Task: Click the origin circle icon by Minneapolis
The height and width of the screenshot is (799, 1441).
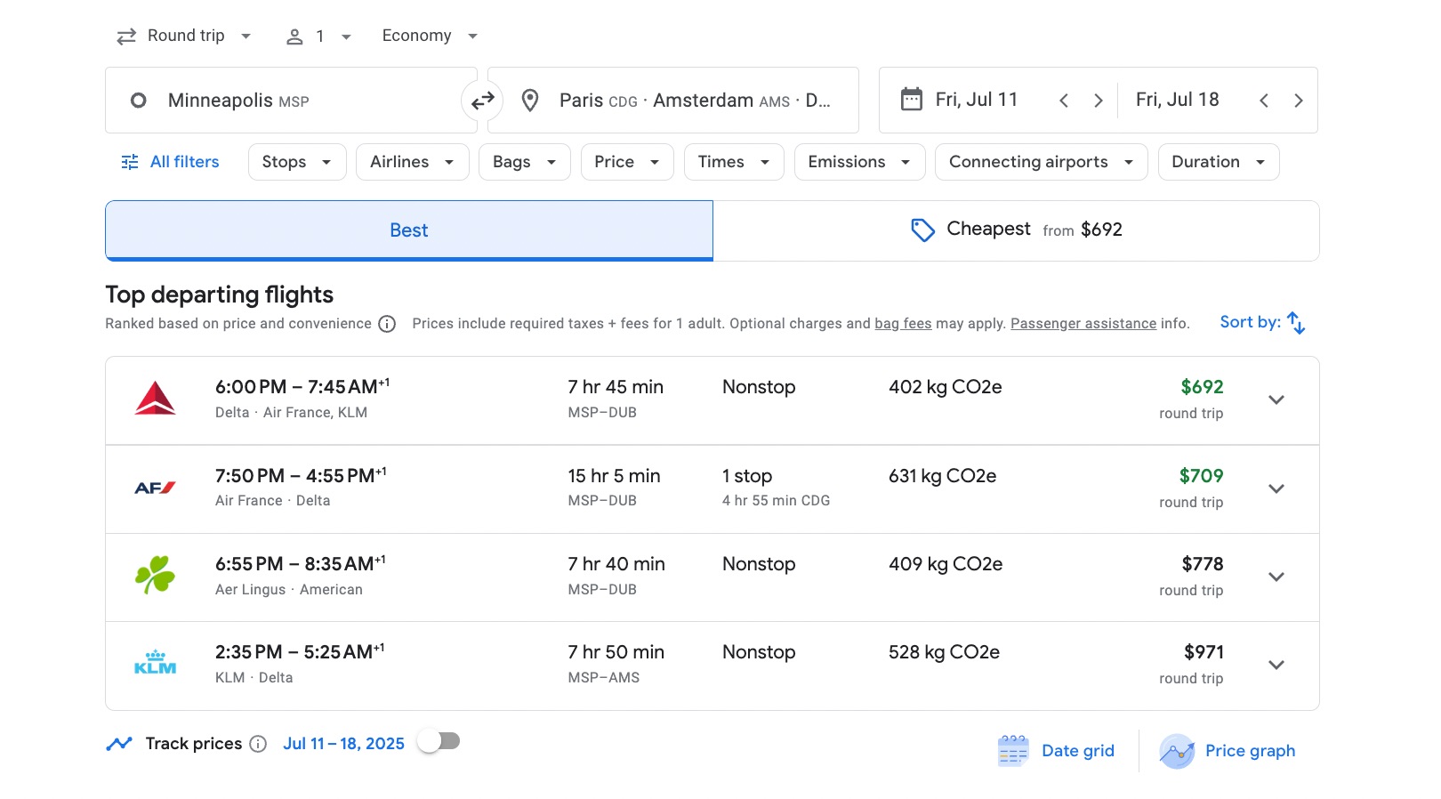Action: (139, 101)
